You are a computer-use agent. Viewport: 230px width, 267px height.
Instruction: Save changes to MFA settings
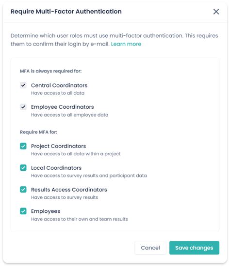[194, 248]
